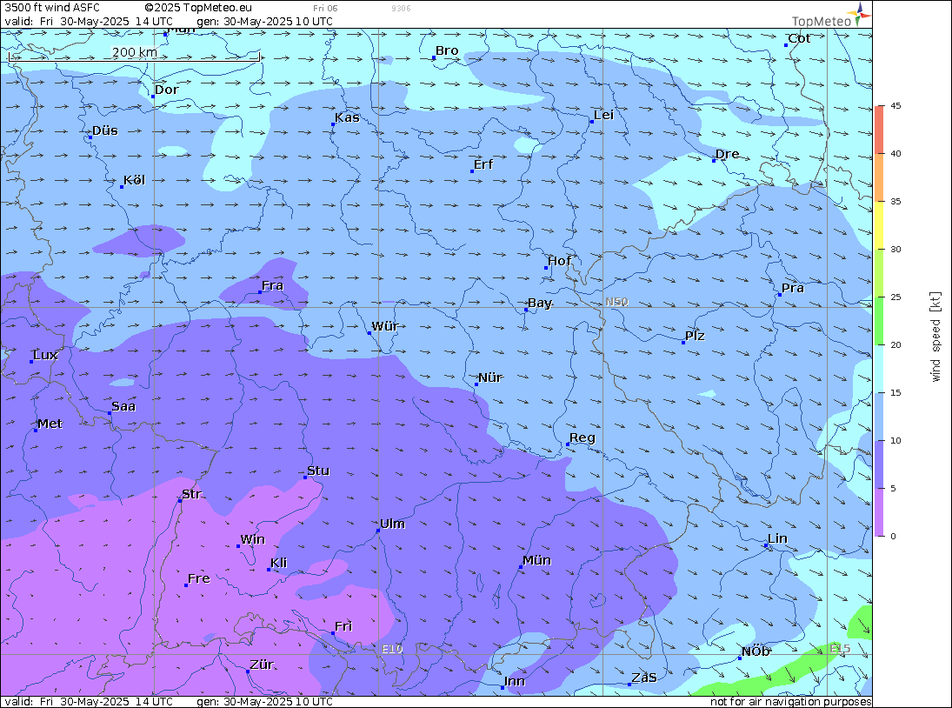The width and height of the screenshot is (952, 708).
Task: Click the purple 0–5 kt legend segment
Action: pyautogui.click(x=880, y=512)
